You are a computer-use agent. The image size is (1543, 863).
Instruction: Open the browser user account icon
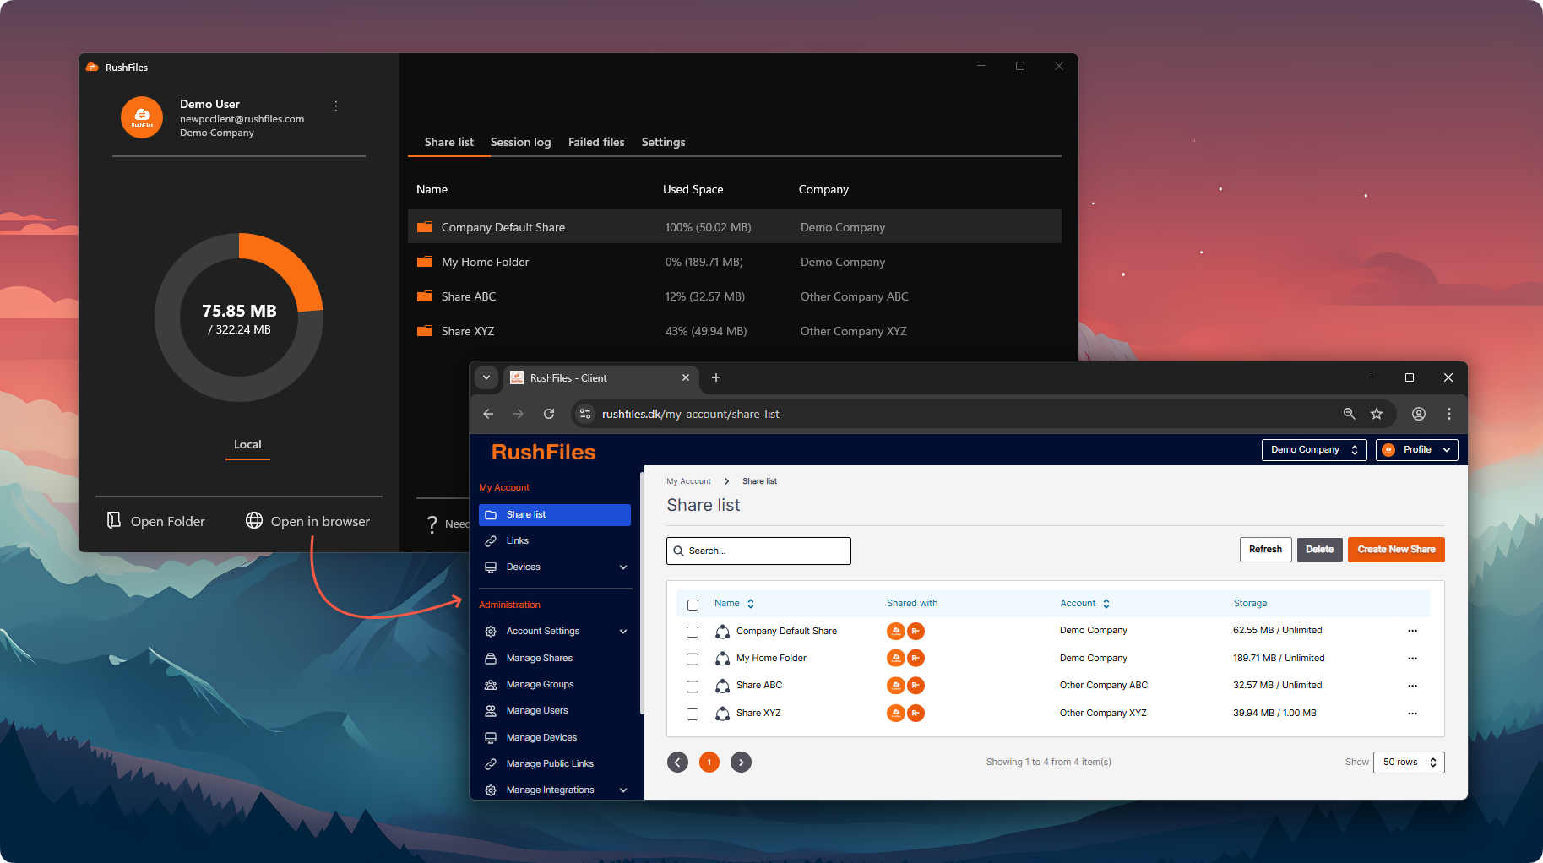click(1419, 414)
